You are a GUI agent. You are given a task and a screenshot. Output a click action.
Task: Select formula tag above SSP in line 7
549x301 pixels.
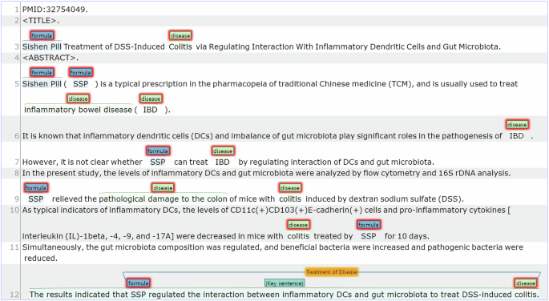pos(158,151)
